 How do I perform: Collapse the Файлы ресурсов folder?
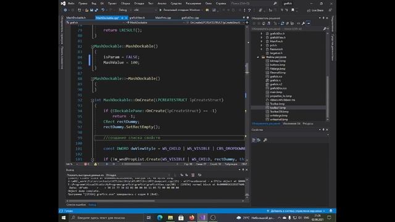tap(258, 57)
